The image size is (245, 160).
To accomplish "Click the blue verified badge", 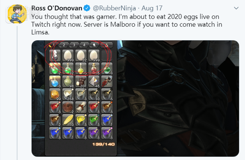I will [87, 8].
